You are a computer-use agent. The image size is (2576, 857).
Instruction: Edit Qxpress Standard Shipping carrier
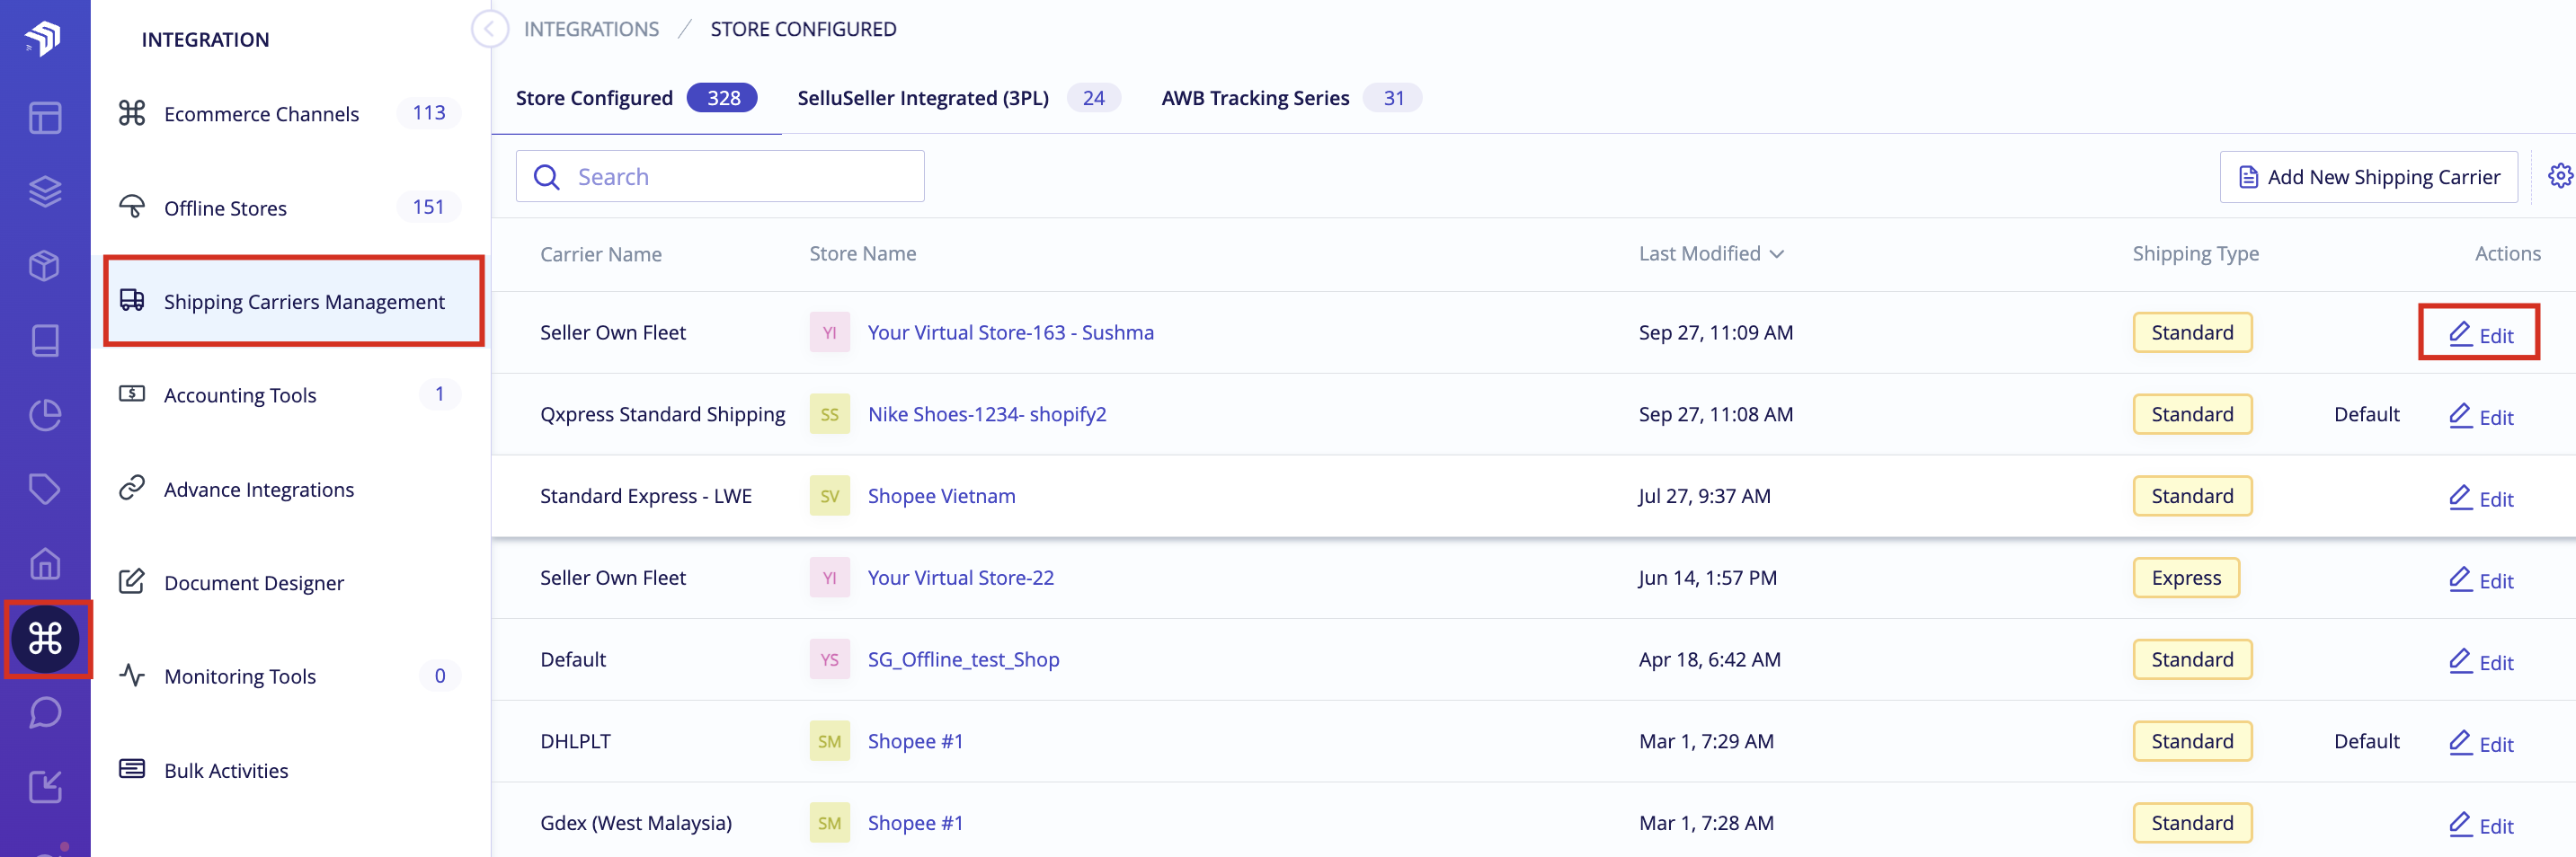tap(2480, 416)
